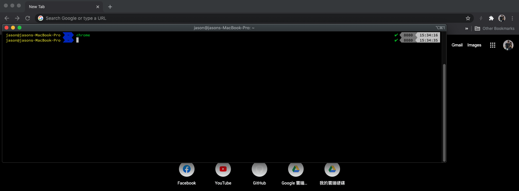Bookmark this tab with star icon
The height and width of the screenshot is (191, 519).
point(468,18)
